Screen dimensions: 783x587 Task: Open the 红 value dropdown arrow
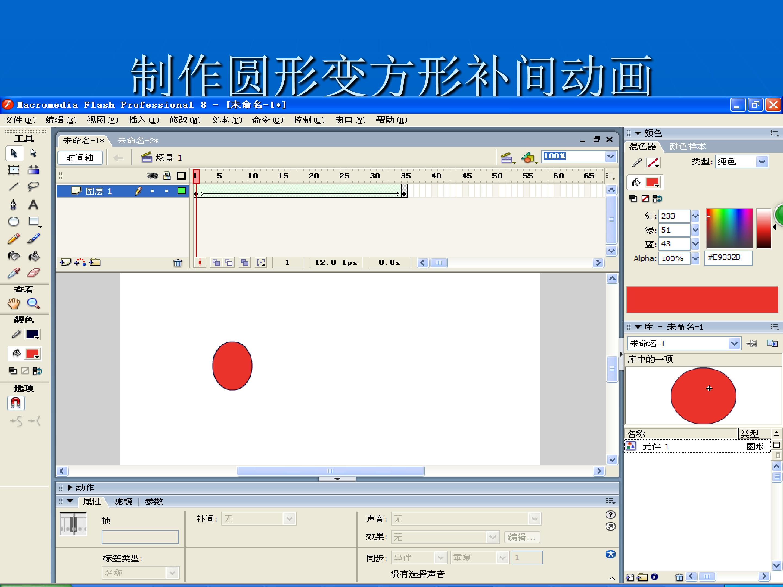tap(695, 216)
